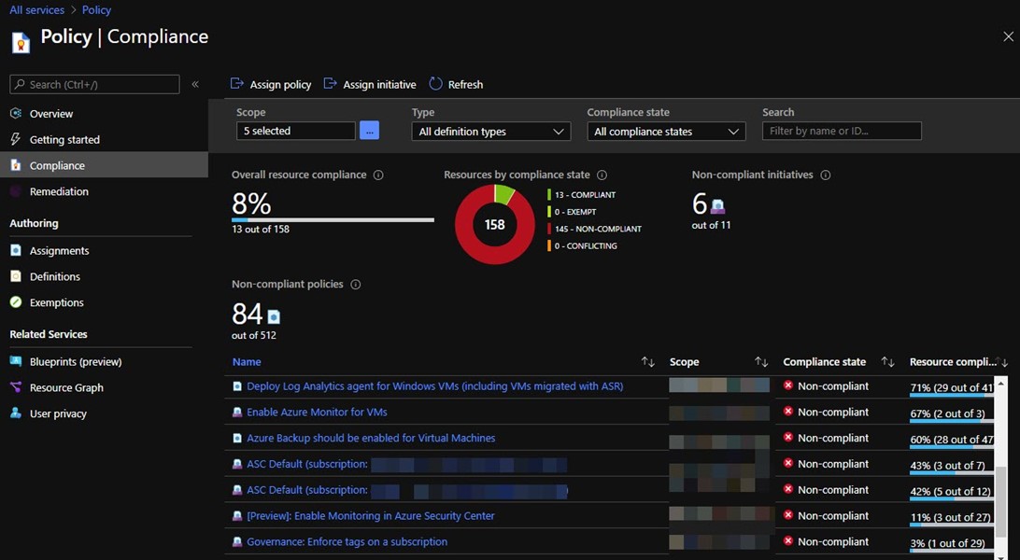1020x560 pixels.
Task: Toggle sorting for the Compliance state column
Action: (x=887, y=362)
